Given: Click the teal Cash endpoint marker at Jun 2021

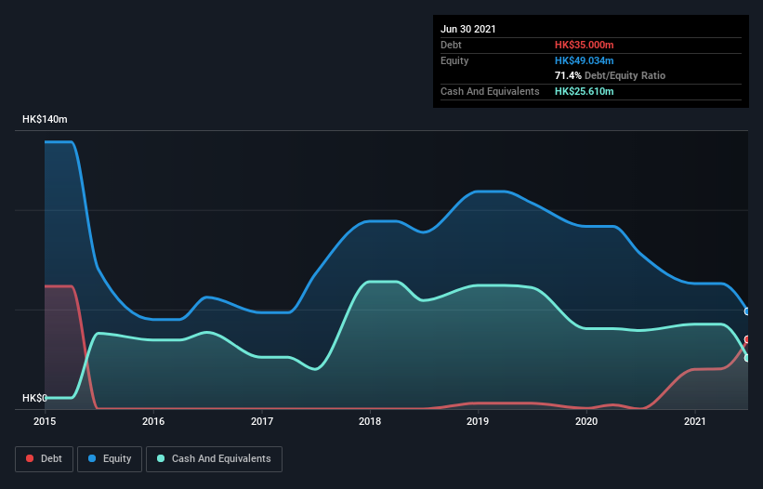Looking at the screenshot, I should pyautogui.click(x=747, y=358).
